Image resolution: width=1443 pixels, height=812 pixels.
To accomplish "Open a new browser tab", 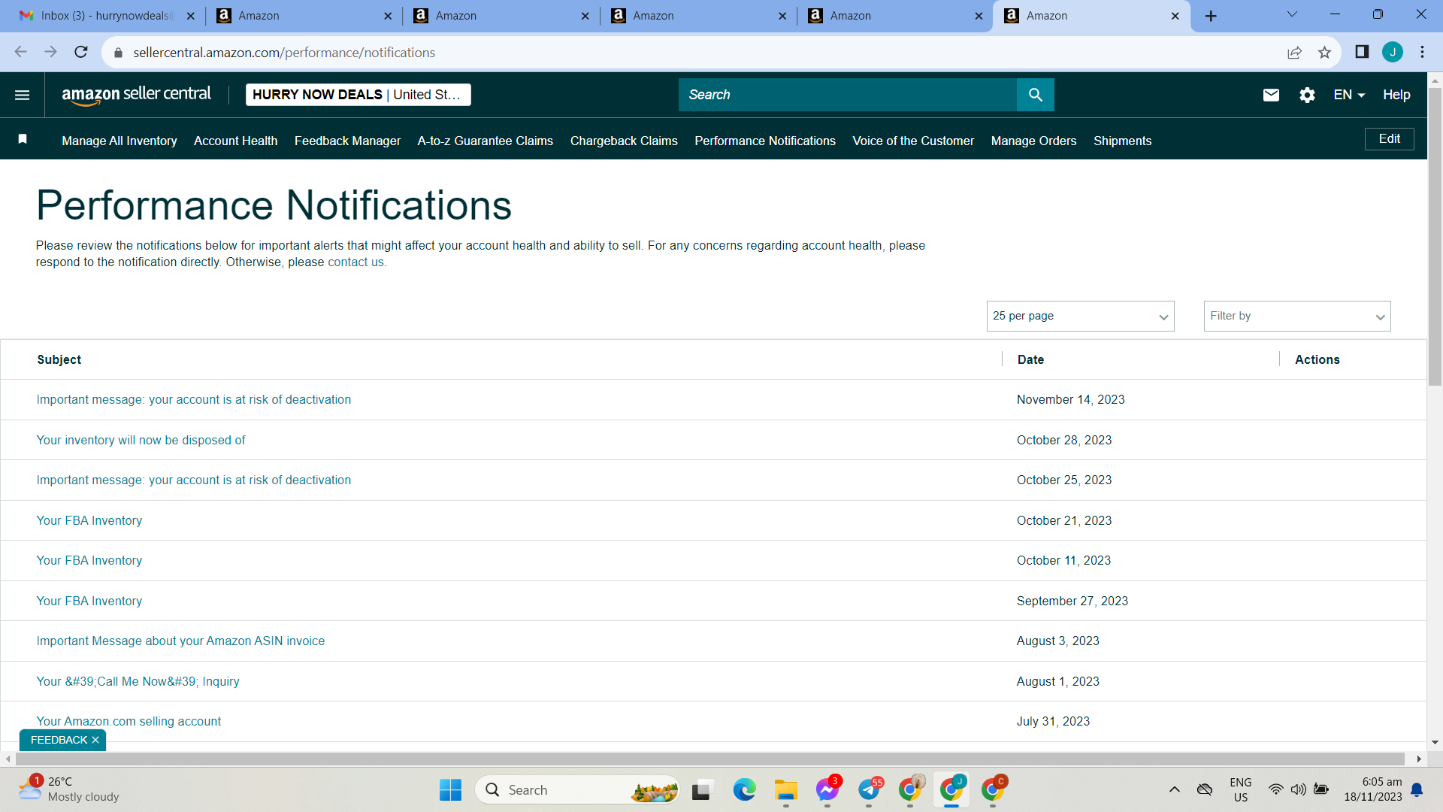I will (x=1211, y=16).
